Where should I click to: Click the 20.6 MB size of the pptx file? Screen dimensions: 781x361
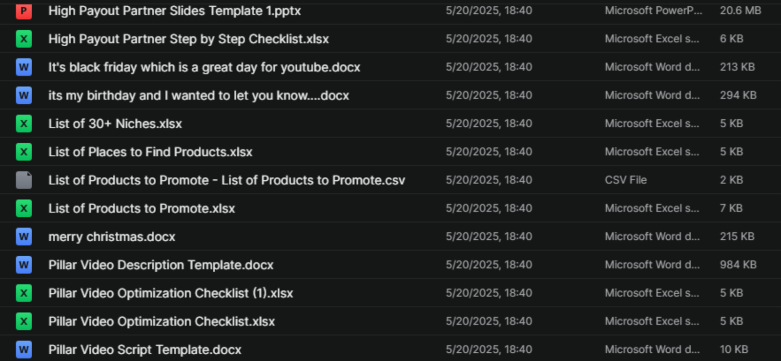740,11
